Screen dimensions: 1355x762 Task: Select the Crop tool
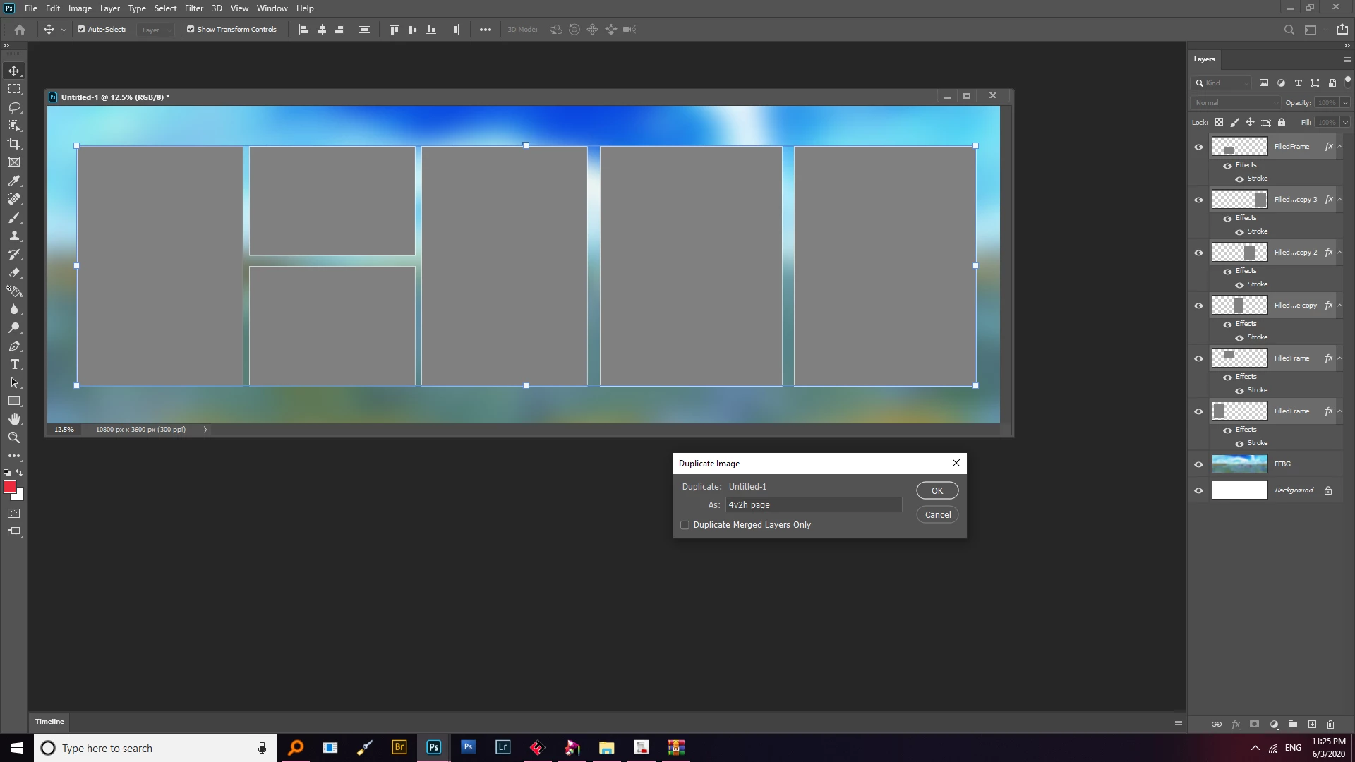pyautogui.click(x=14, y=144)
